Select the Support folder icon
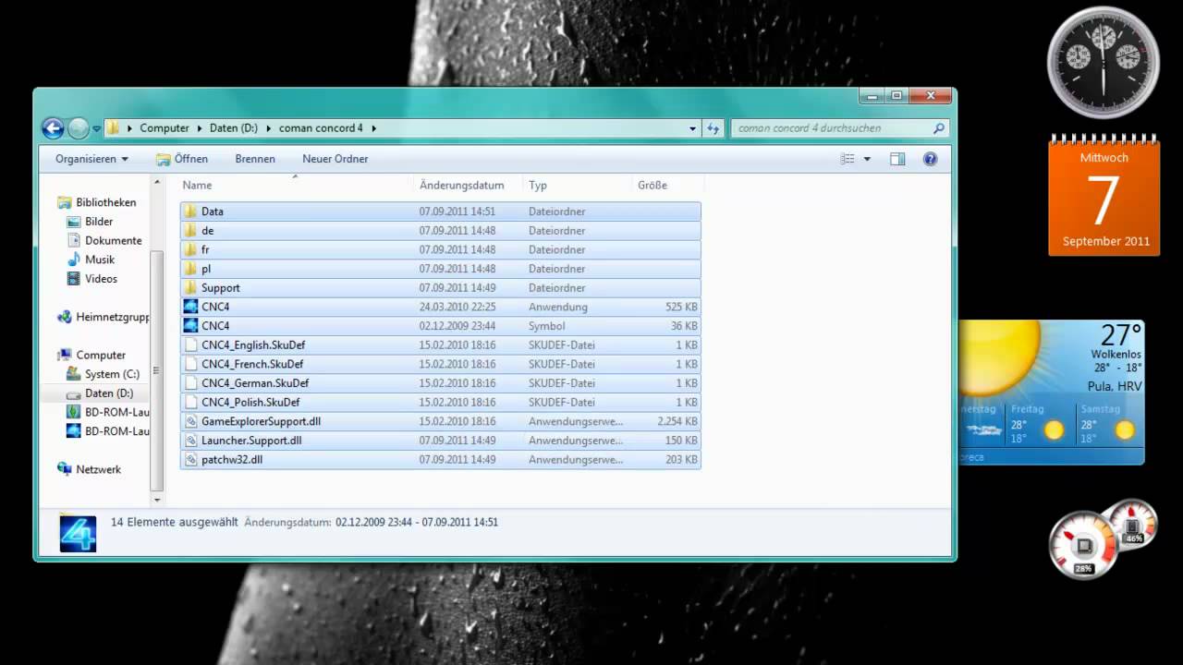Viewport: 1183px width, 665px height. click(190, 288)
